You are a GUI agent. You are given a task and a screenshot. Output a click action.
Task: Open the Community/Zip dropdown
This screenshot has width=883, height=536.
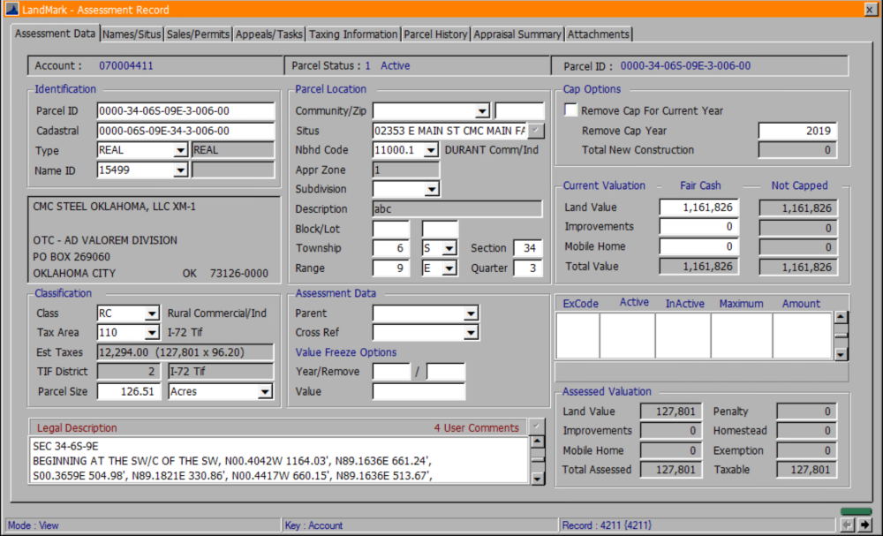click(482, 111)
